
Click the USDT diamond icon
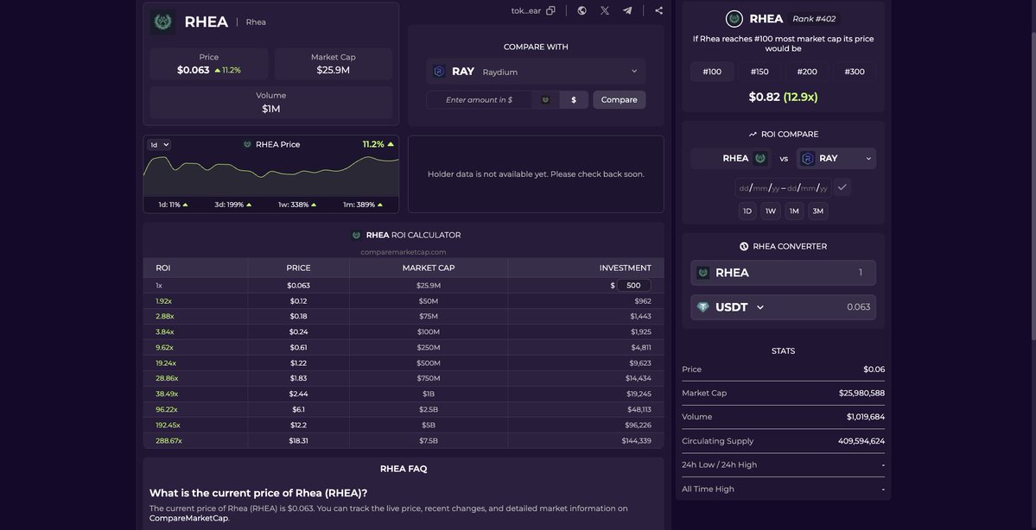703,307
